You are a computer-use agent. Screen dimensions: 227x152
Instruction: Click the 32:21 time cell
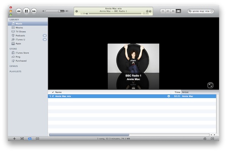click(x=177, y=96)
